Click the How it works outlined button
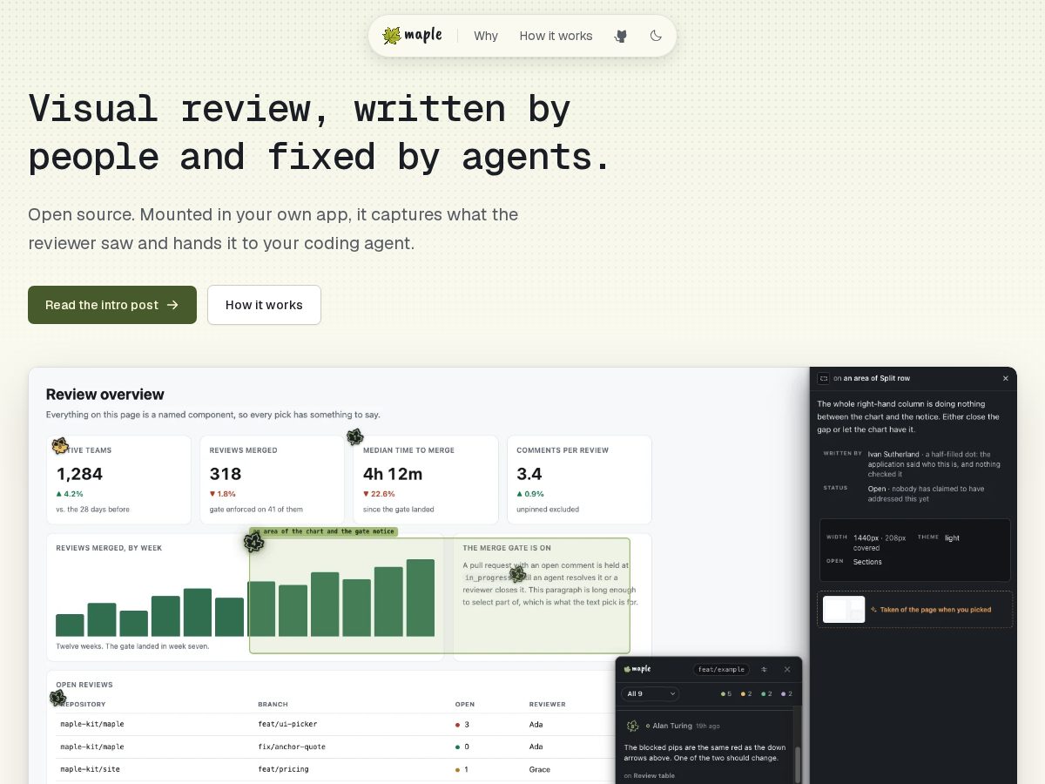 (264, 305)
